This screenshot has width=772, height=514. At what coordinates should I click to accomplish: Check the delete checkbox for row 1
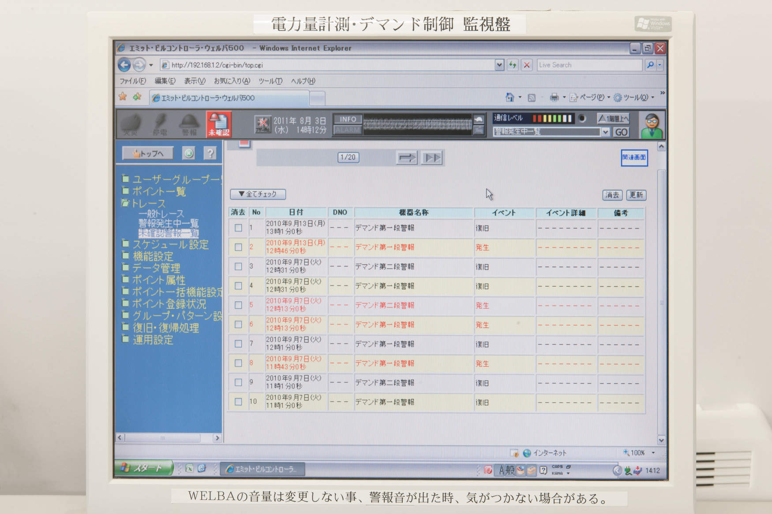(x=238, y=228)
